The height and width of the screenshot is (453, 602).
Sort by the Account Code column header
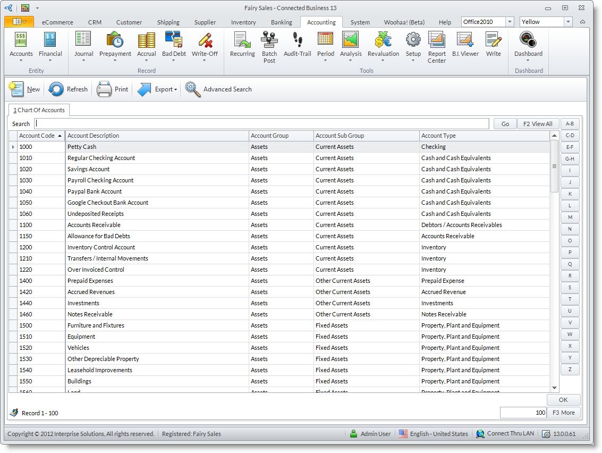tap(40, 136)
